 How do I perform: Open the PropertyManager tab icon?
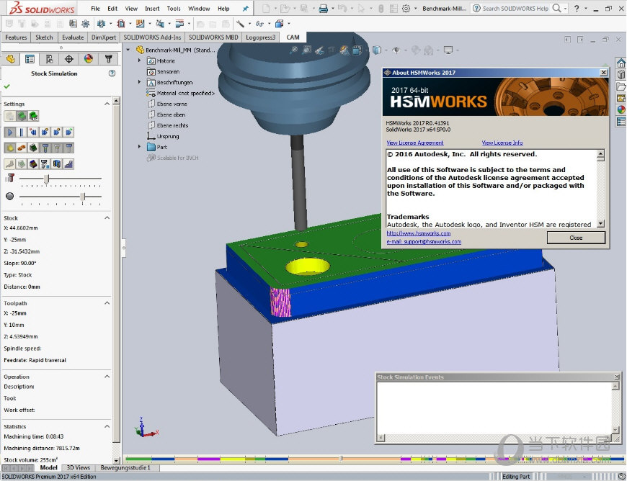(x=30, y=59)
